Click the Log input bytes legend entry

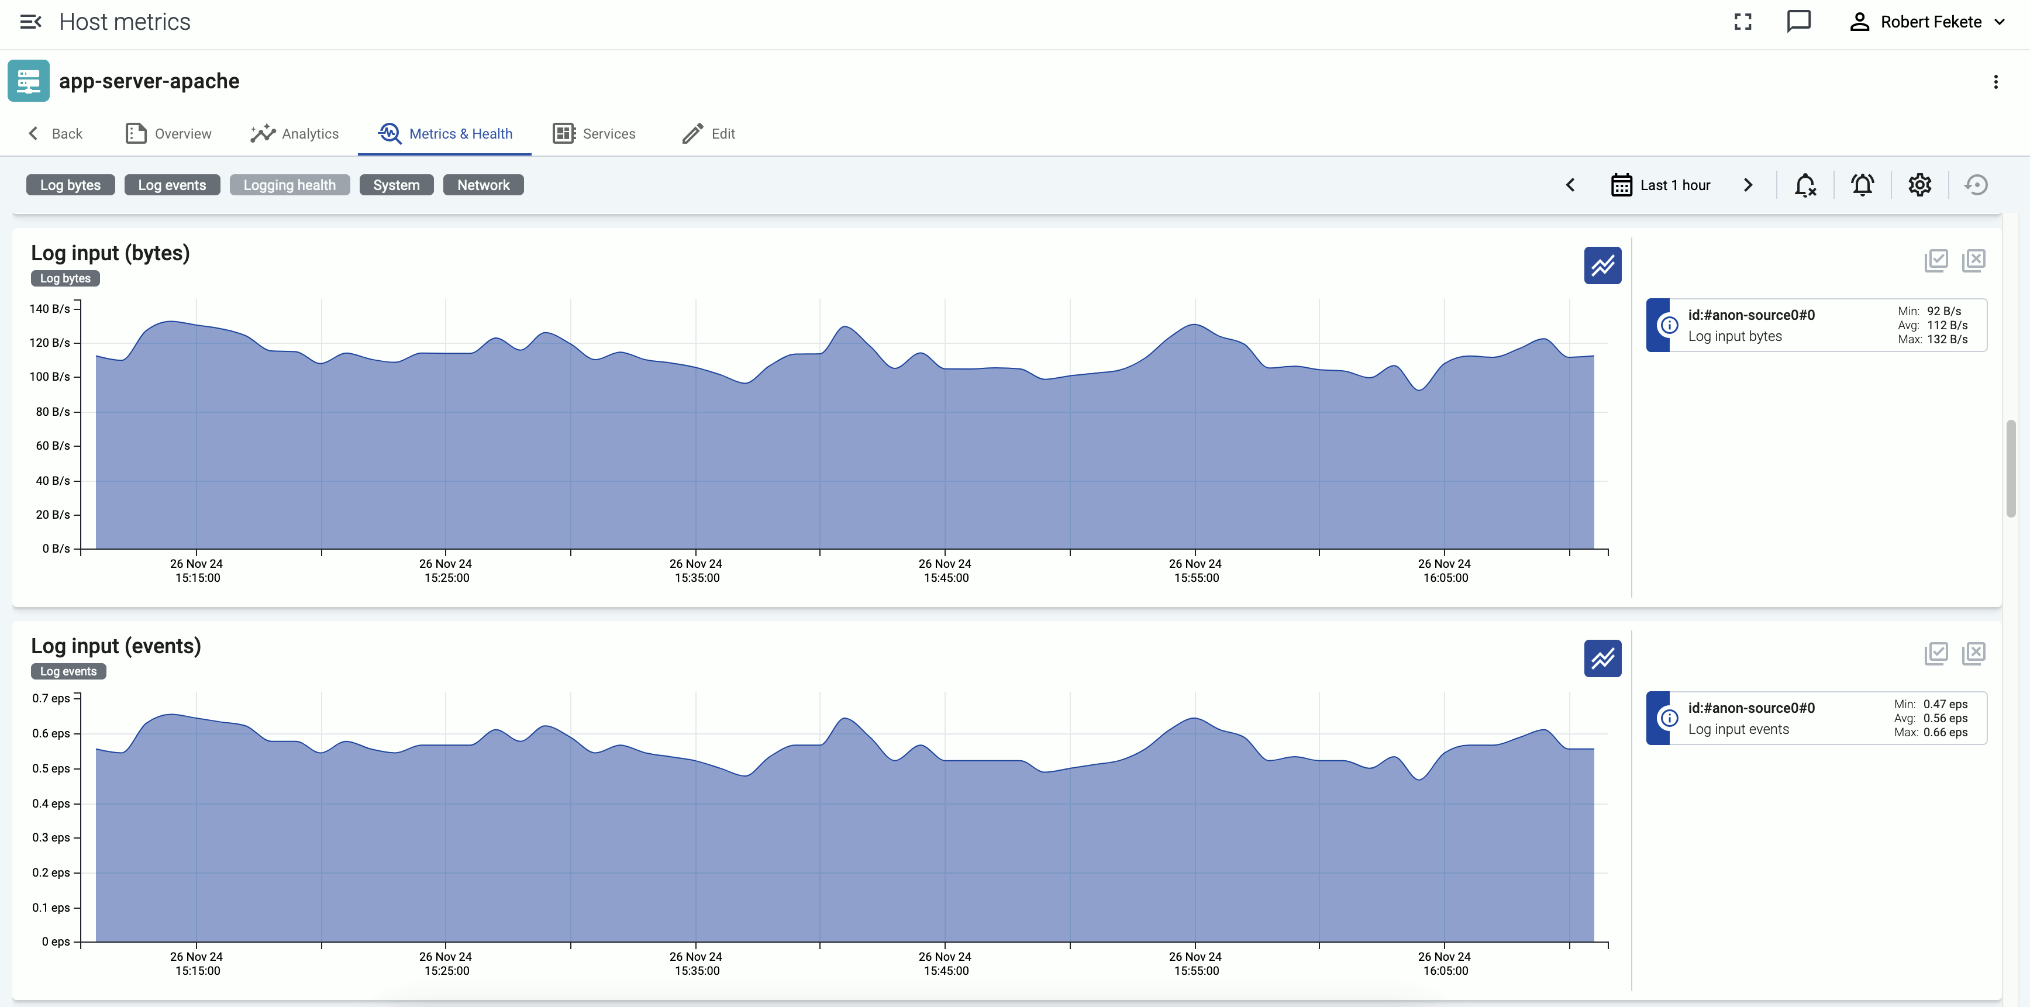[x=1815, y=325]
